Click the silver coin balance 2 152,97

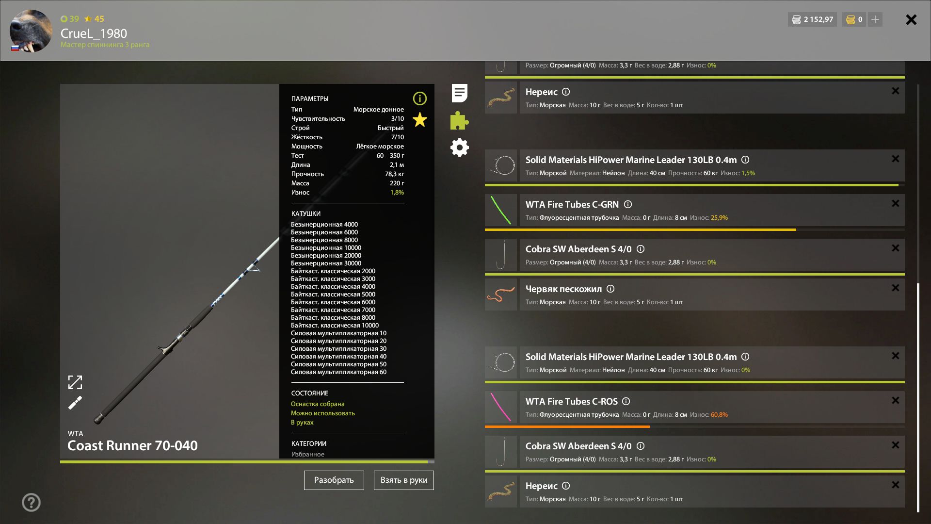(x=813, y=19)
